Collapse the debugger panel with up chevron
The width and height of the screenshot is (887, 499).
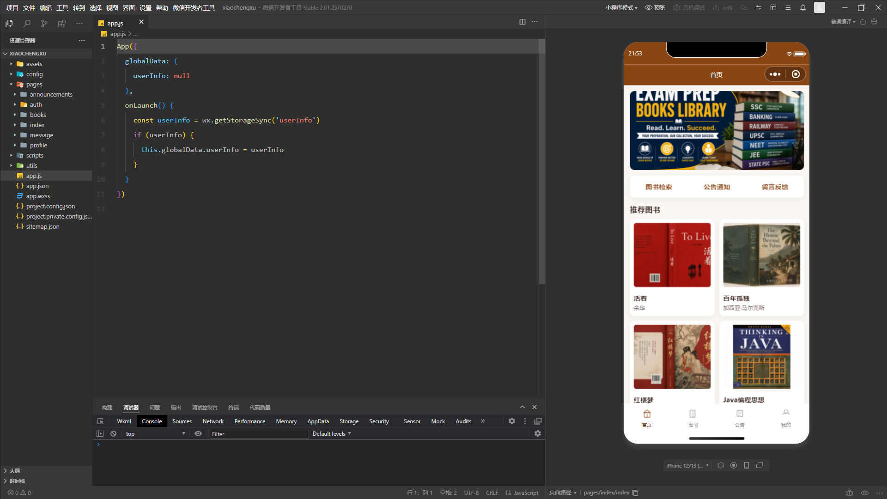(522, 408)
